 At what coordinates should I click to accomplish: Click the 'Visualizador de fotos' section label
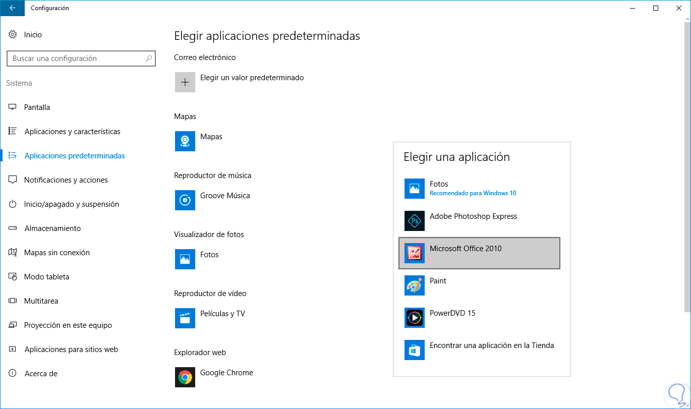209,235
